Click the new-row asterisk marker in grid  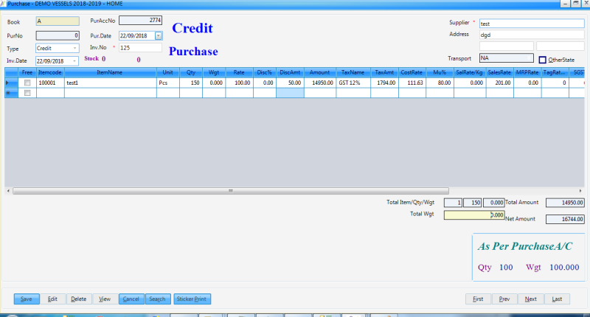coord(8,93)
